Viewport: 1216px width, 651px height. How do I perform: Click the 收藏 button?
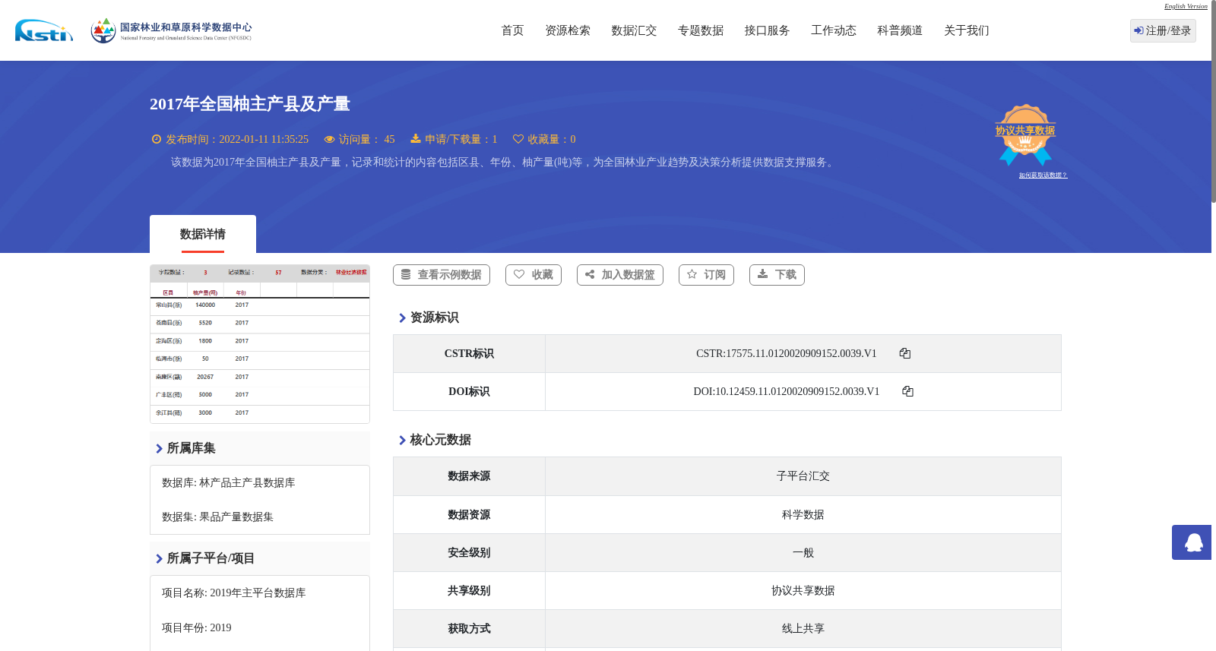534,275
